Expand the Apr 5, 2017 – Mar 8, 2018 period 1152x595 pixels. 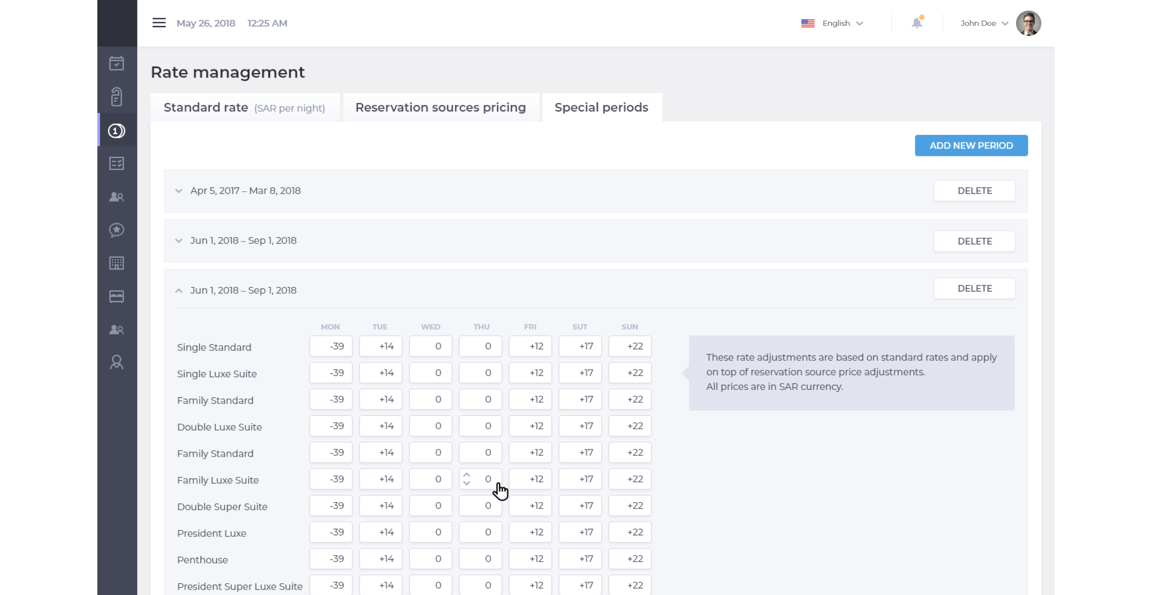[178, 191]
